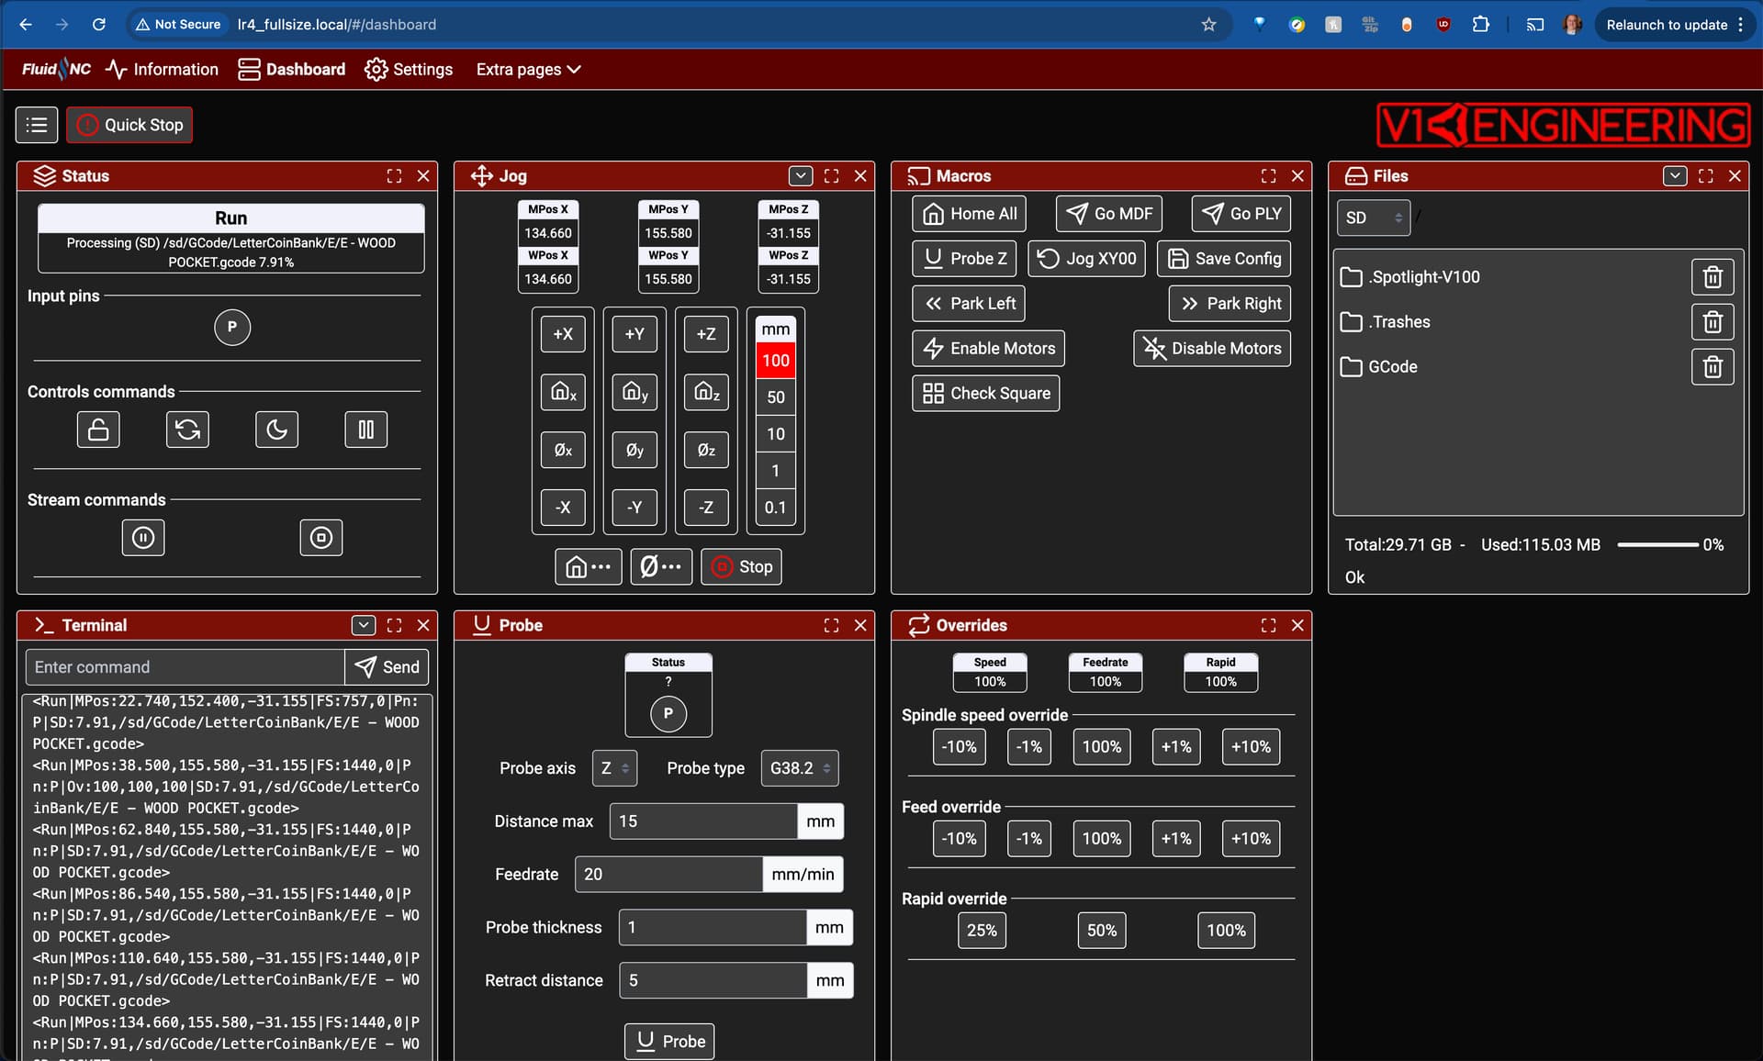Click the sleep moon icon
This screenshot has width=1763, height=1061.
tap(276, 430)
